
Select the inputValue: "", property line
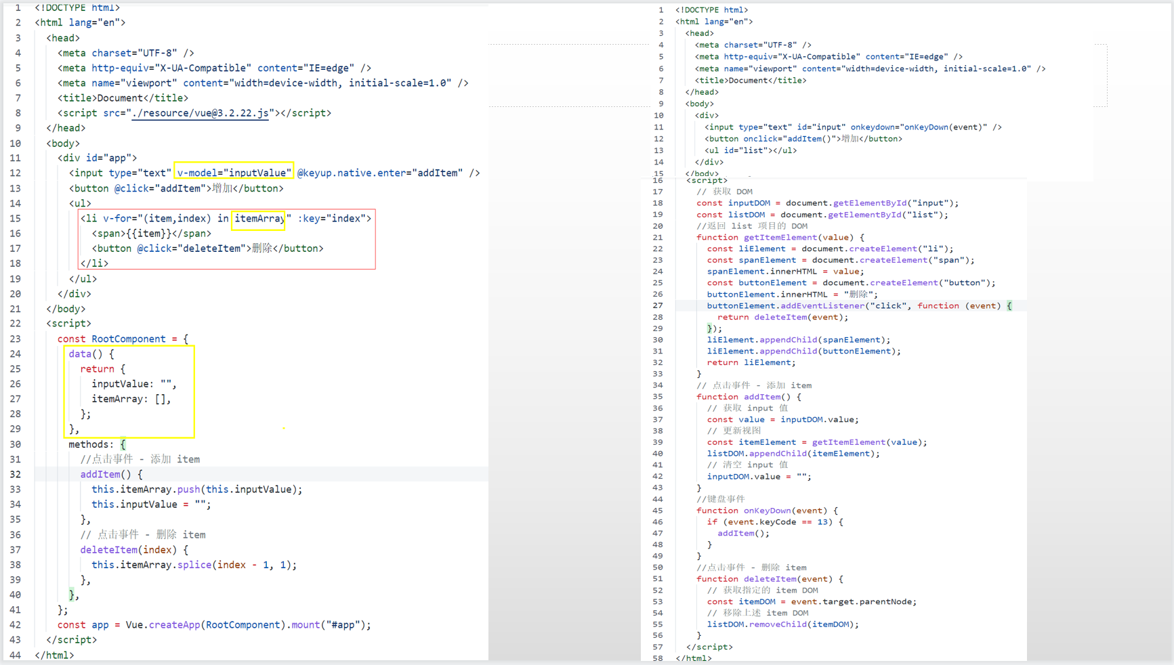tap(134, 384)
